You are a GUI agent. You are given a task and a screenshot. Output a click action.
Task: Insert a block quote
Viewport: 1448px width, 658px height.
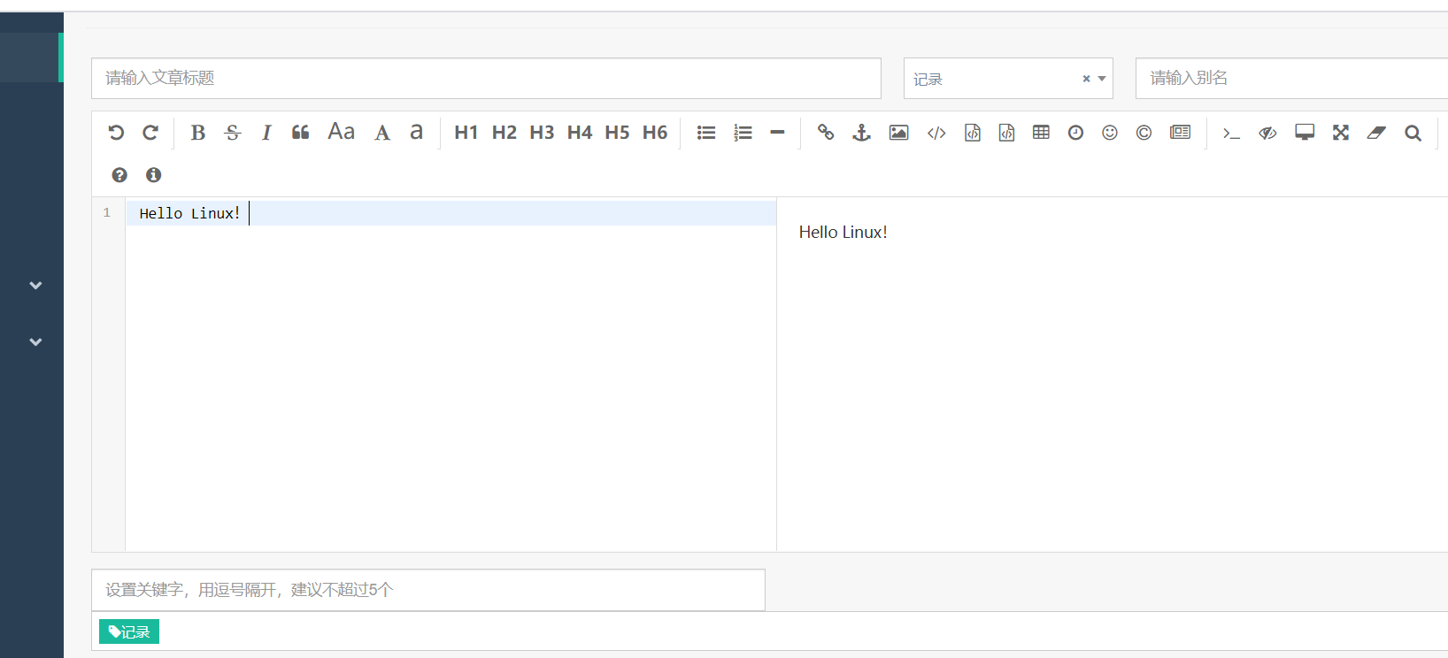click(x=301, y=133)
